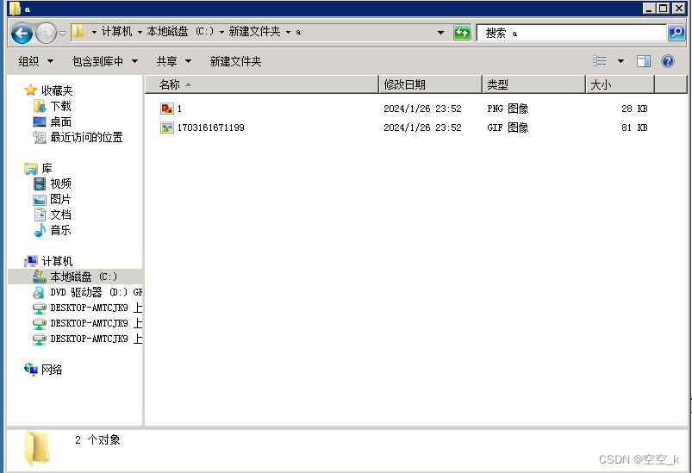This screenshot has width=692, height=473.
Task: Click the DVD 驱动器 (D:) disc icon
Action: (x=39, y=292)
